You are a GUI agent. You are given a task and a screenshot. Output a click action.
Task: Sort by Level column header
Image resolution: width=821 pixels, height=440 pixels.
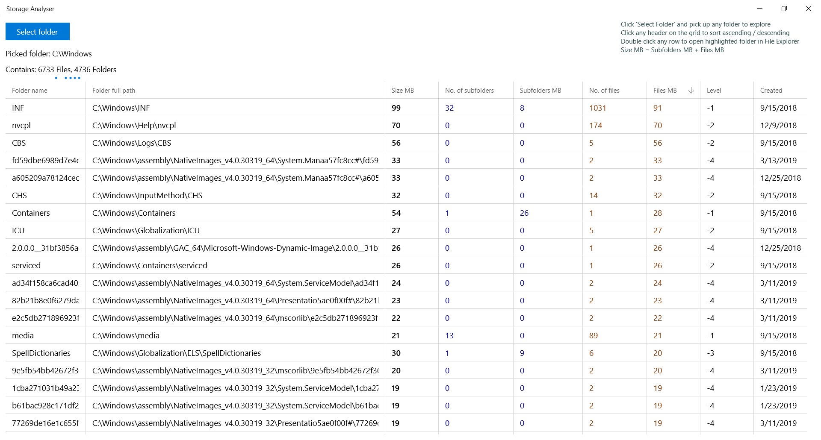coord(714,91)
